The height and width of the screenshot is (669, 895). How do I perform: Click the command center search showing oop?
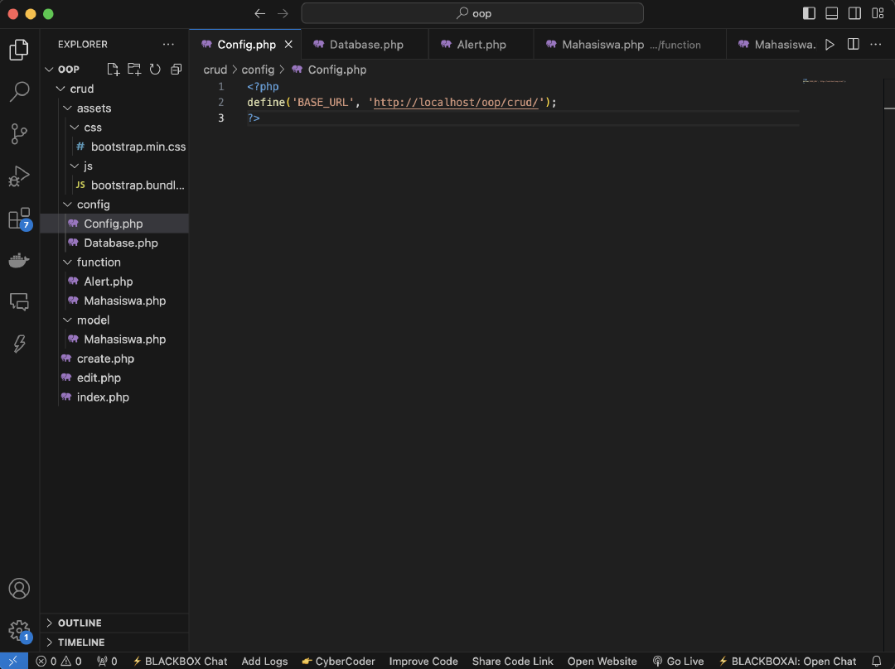pyautogui.click(x=472, y=13)
